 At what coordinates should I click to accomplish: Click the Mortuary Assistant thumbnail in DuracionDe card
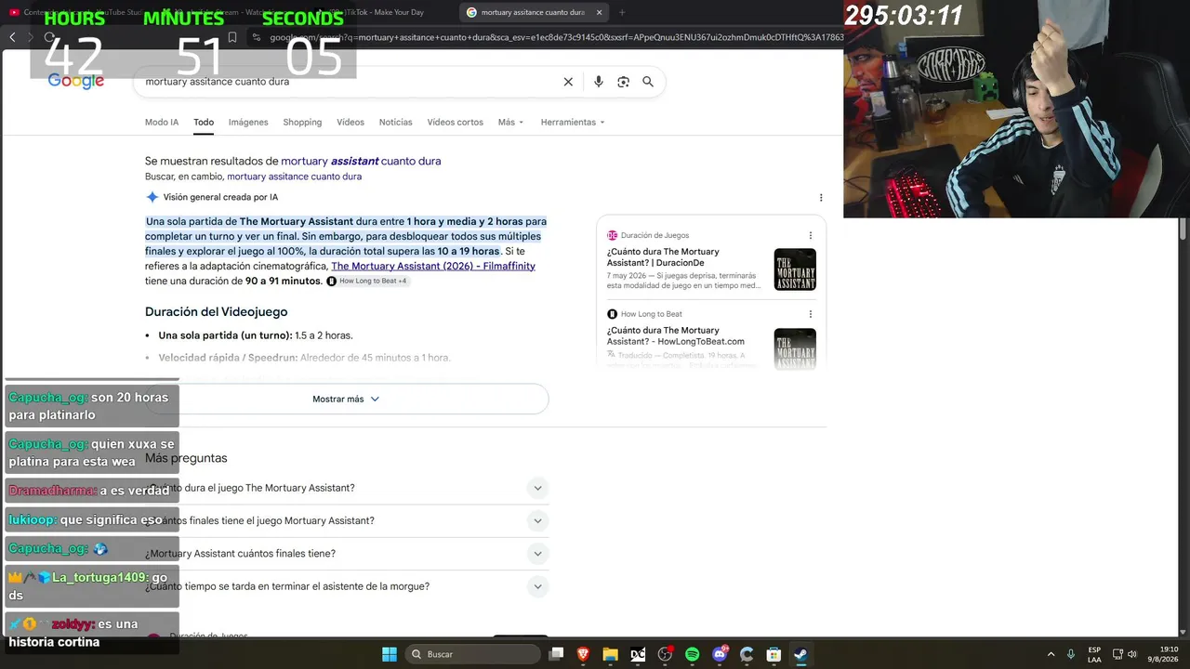795,269
